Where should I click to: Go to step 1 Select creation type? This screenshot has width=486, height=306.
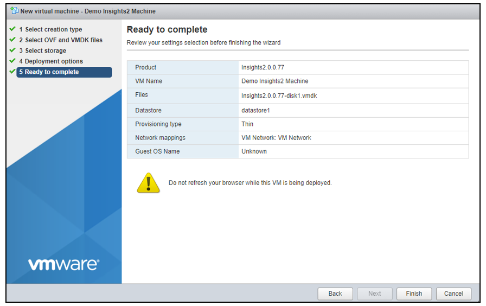coord(50,29)
